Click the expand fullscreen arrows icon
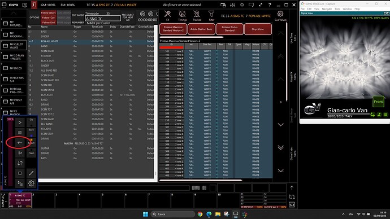Viewport: 390px width, 219px height. [261, 5]
